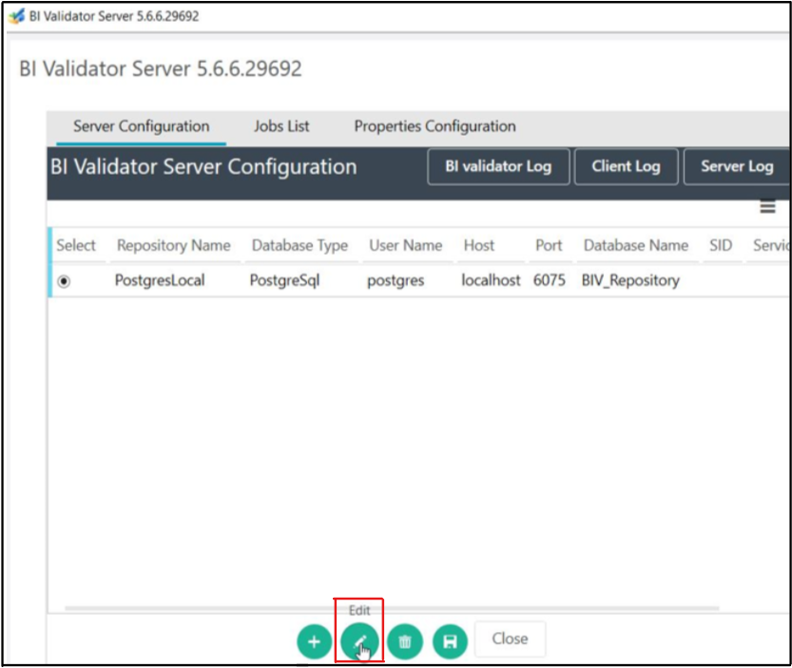Screen dimensions: 792x668
Task: Click the Port column header
Action: pos(549,245)
